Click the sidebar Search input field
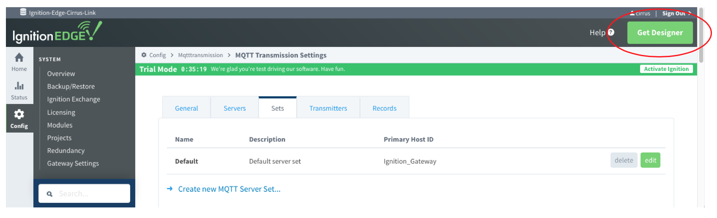 tap(84, 193)
